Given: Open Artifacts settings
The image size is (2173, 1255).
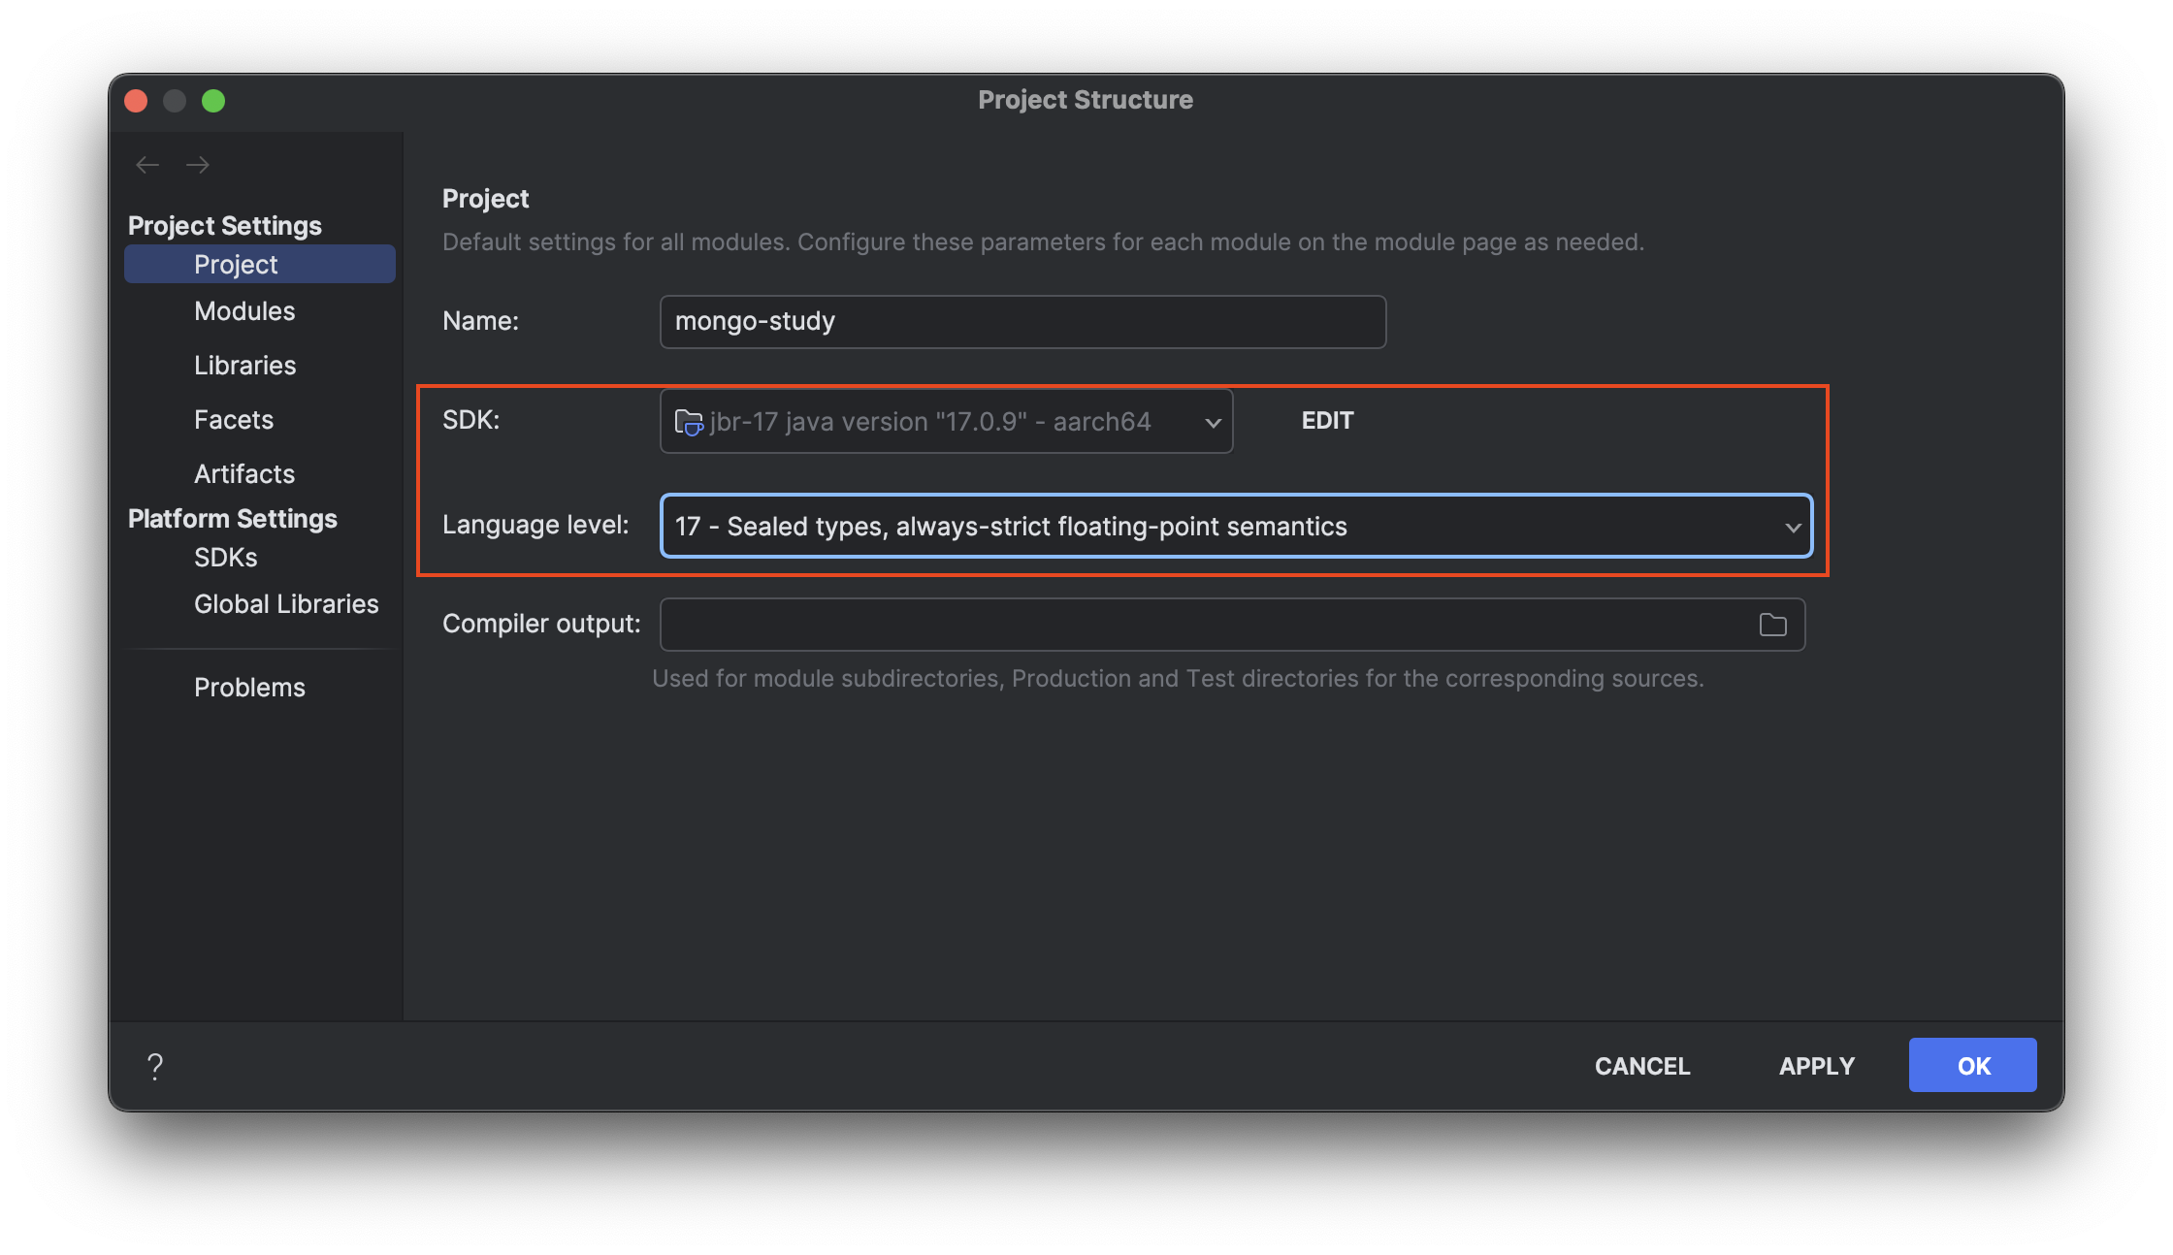Looking at the screenshot, I should (244, 474).
